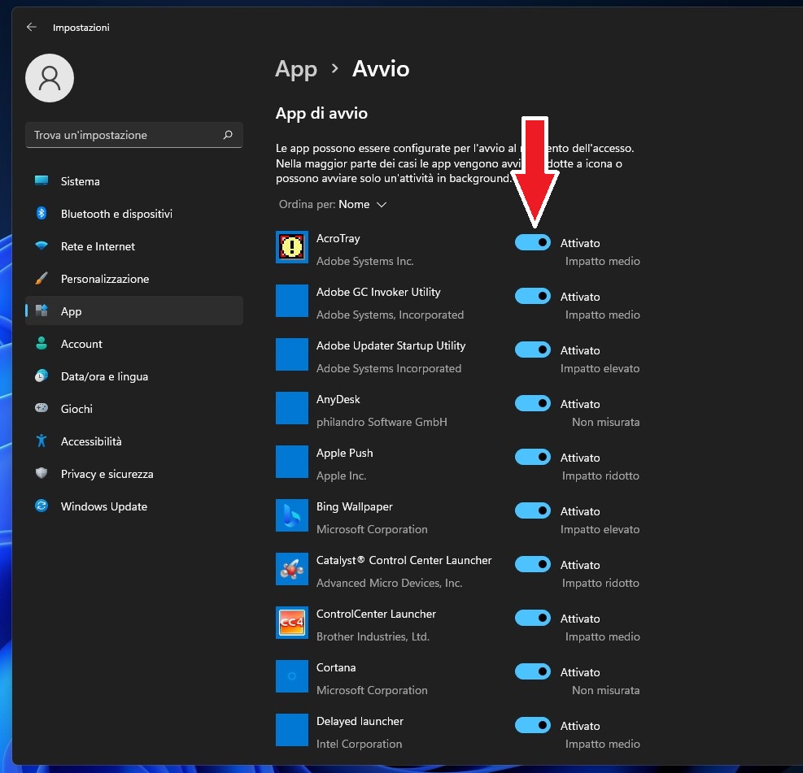Click the Catalyst Control Center Launcher icon
The height and width of the screenshot is (773, 803).
pyautogui.click(x=292, y=570)
